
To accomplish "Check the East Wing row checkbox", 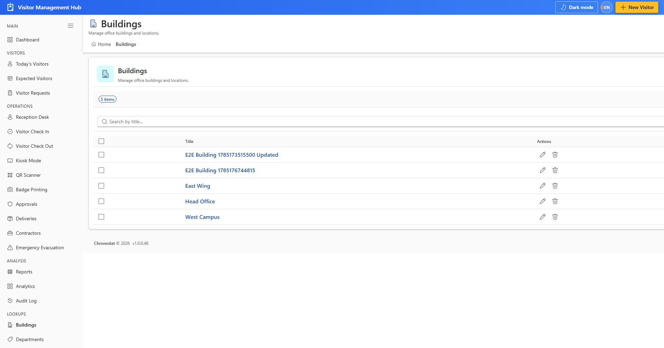I will 101,186.
